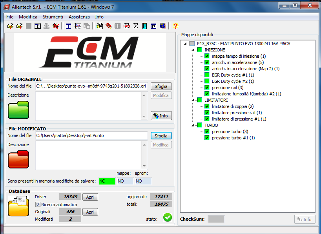Click the 'P' window toolbar icon
Screen dimensions: 321x234
(153, 26)
